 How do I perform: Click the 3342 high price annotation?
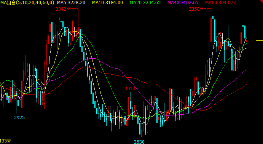pos(61,9)
